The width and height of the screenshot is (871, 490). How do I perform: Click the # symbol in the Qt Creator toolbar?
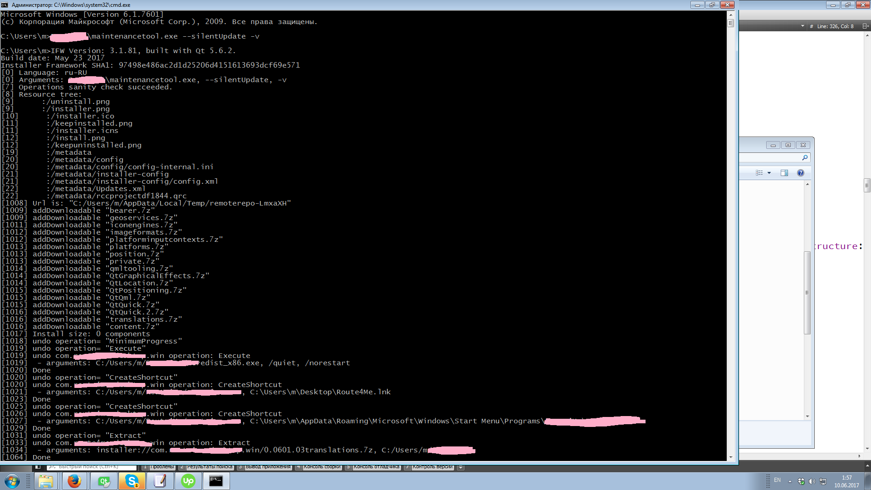point(812,26)
